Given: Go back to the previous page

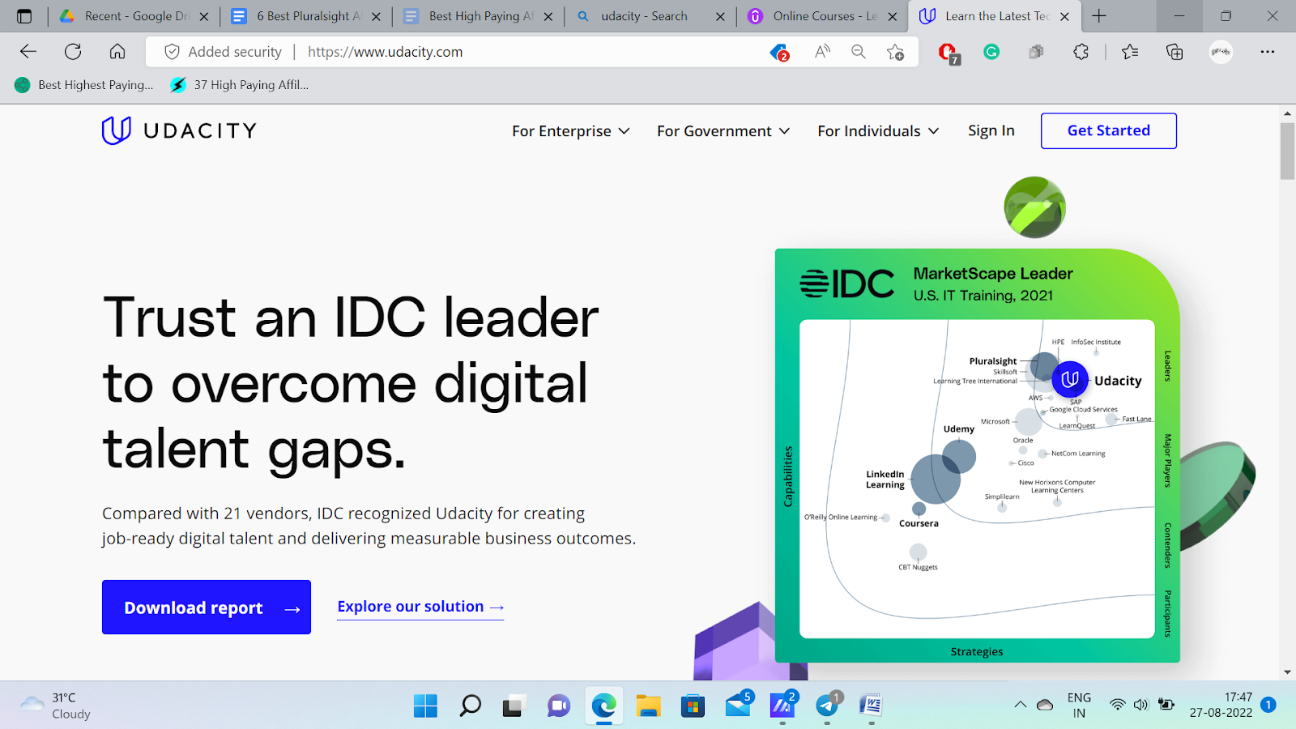Looking at the screenshot, I should point(28,52).
